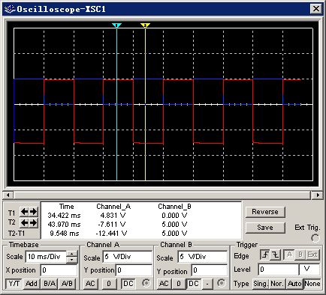
Task: Set Channel A coupling to 0
Action: [109, 284]
